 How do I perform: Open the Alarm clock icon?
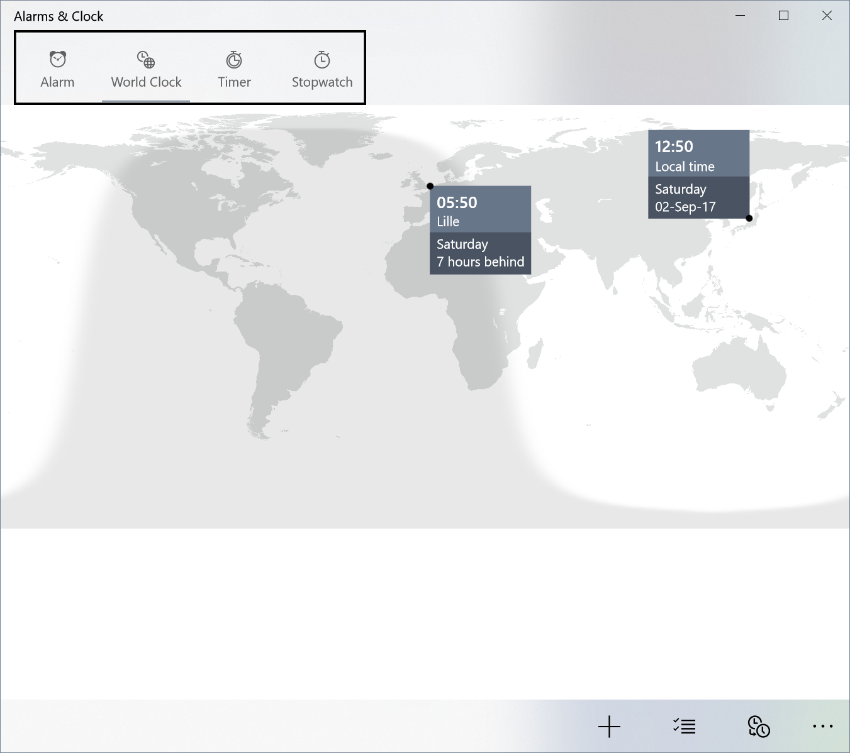coord(57,60)
